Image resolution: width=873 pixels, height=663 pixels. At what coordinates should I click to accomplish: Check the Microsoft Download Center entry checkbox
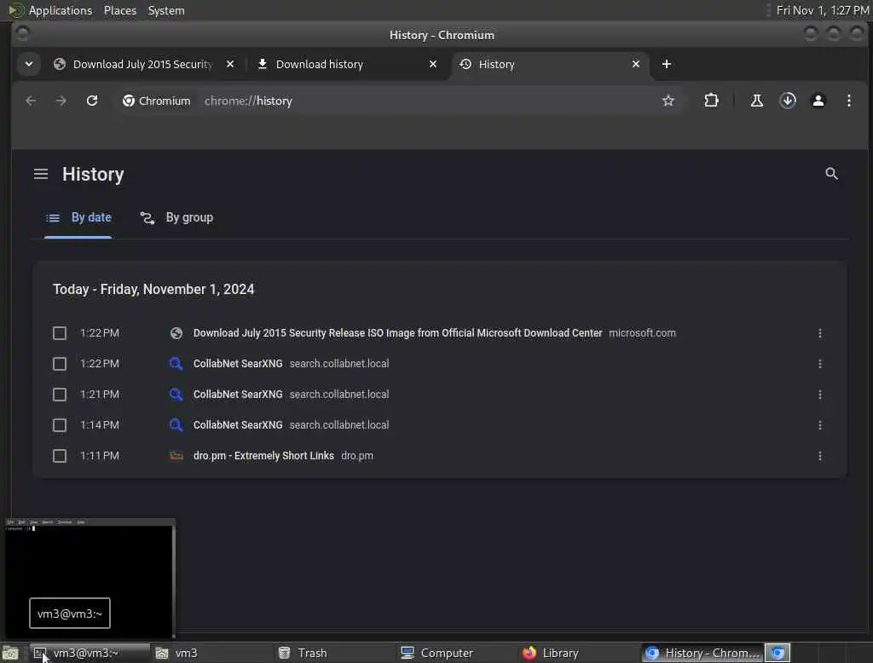[x=60, y=333]
